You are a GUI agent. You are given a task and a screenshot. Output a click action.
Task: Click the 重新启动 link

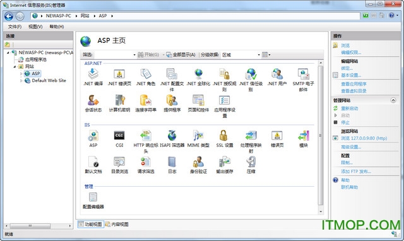click(349, 109)
